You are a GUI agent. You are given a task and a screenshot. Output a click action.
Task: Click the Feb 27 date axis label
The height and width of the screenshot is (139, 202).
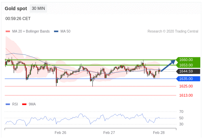(x=109, y=133)
